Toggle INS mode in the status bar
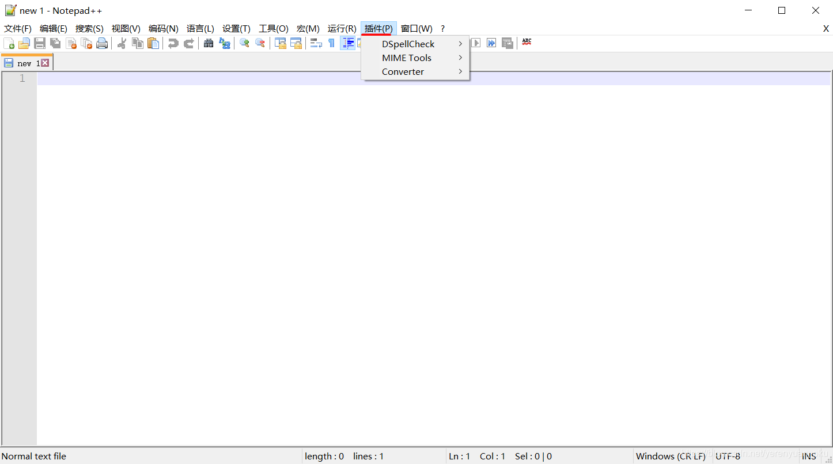The image size is (833, 464). [809, 455]
